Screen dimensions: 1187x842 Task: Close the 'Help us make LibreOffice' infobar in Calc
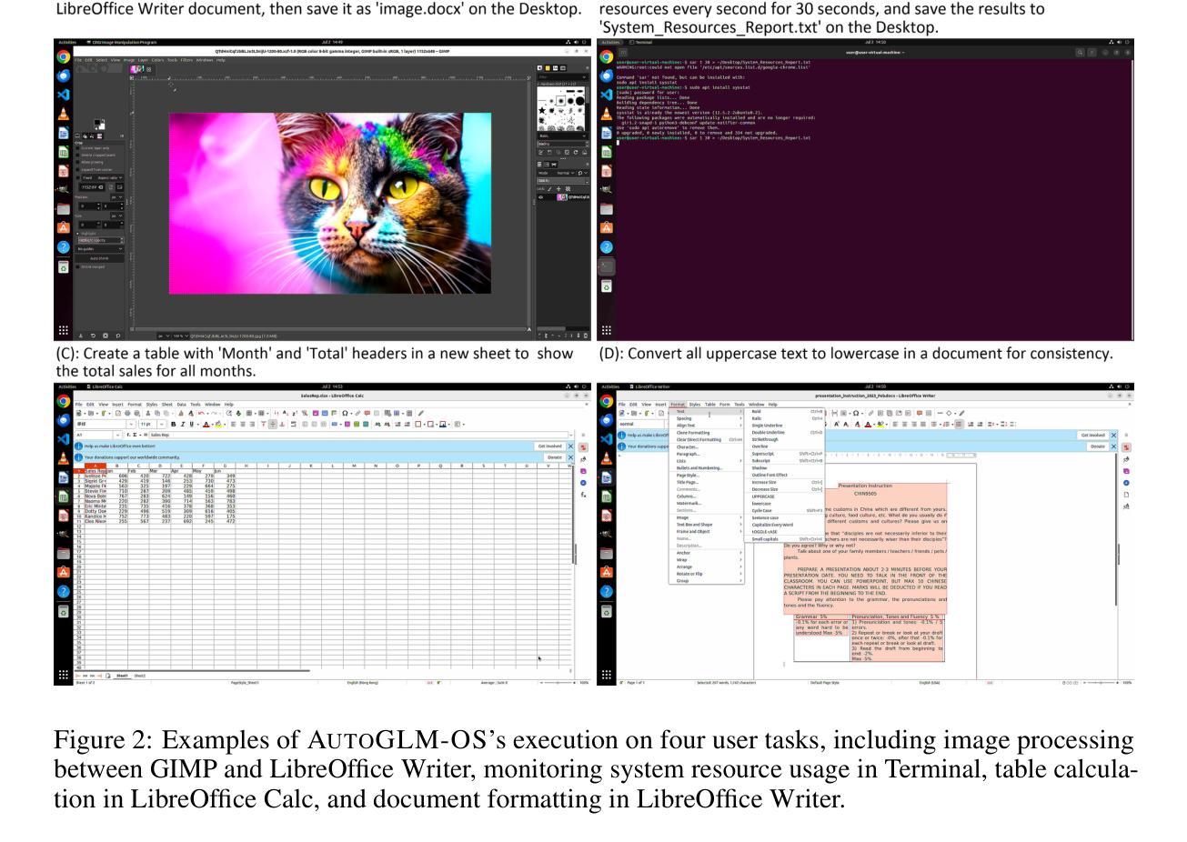(570, 446)
